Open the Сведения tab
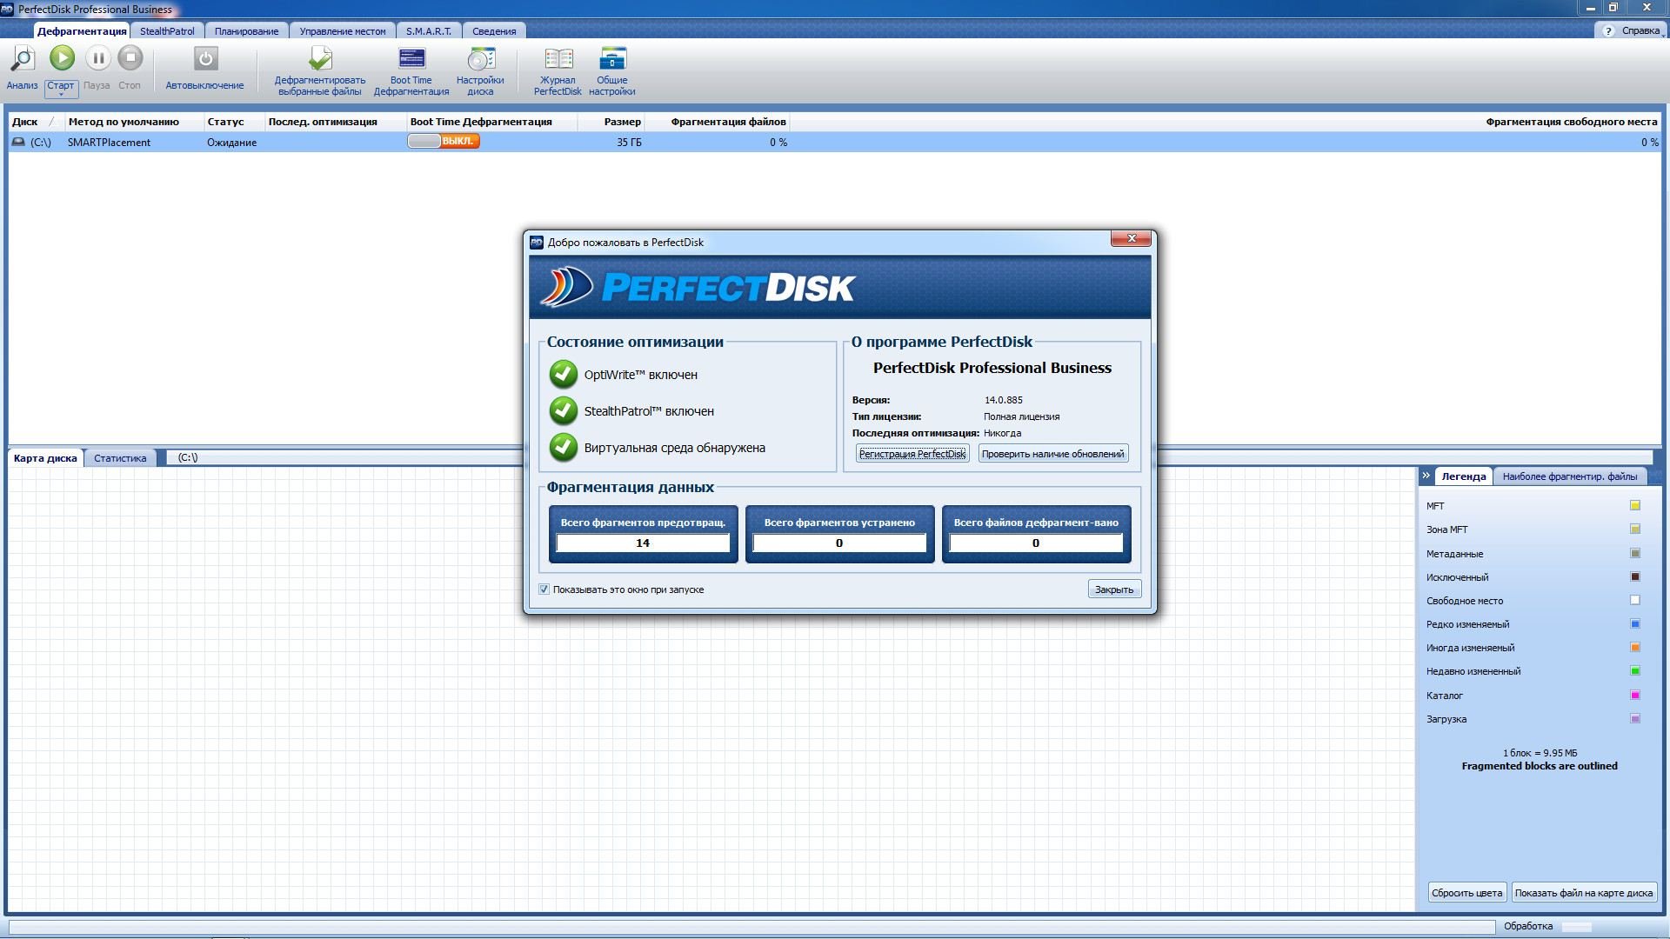 tap(494, 31)
